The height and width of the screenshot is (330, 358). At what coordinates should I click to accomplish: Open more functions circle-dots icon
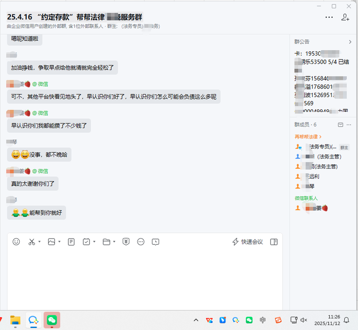coord(141,241)
